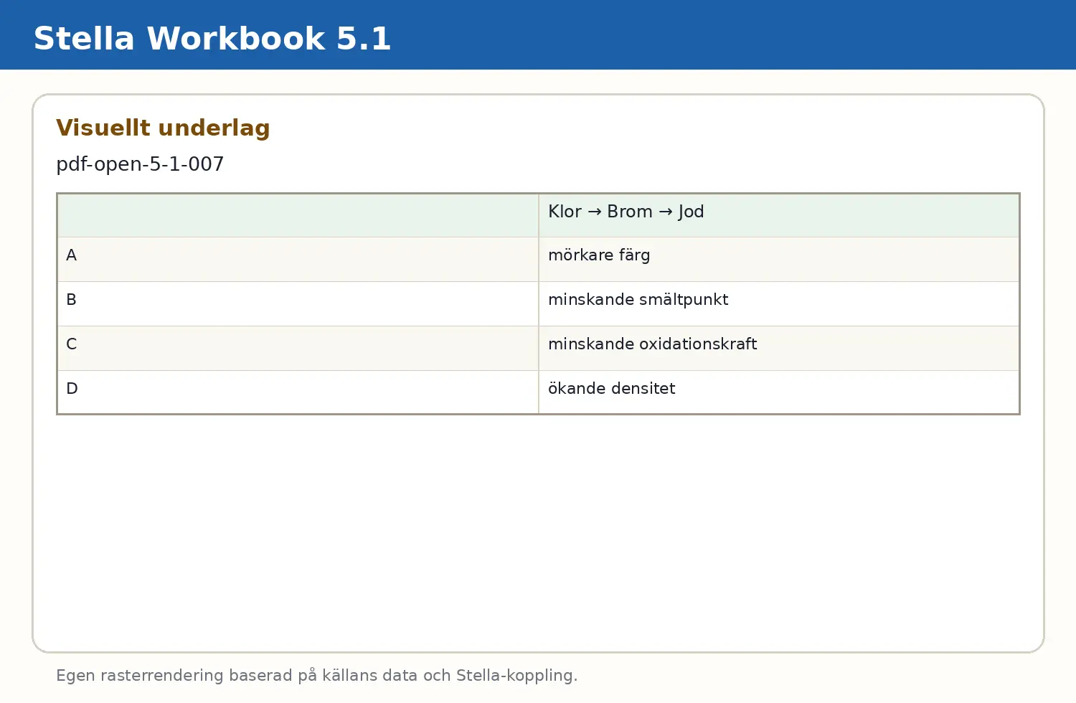Select row label A in the table
The height and width of the screenshot is (703, 1076).
pyautogui.click(x=71, y=255)
